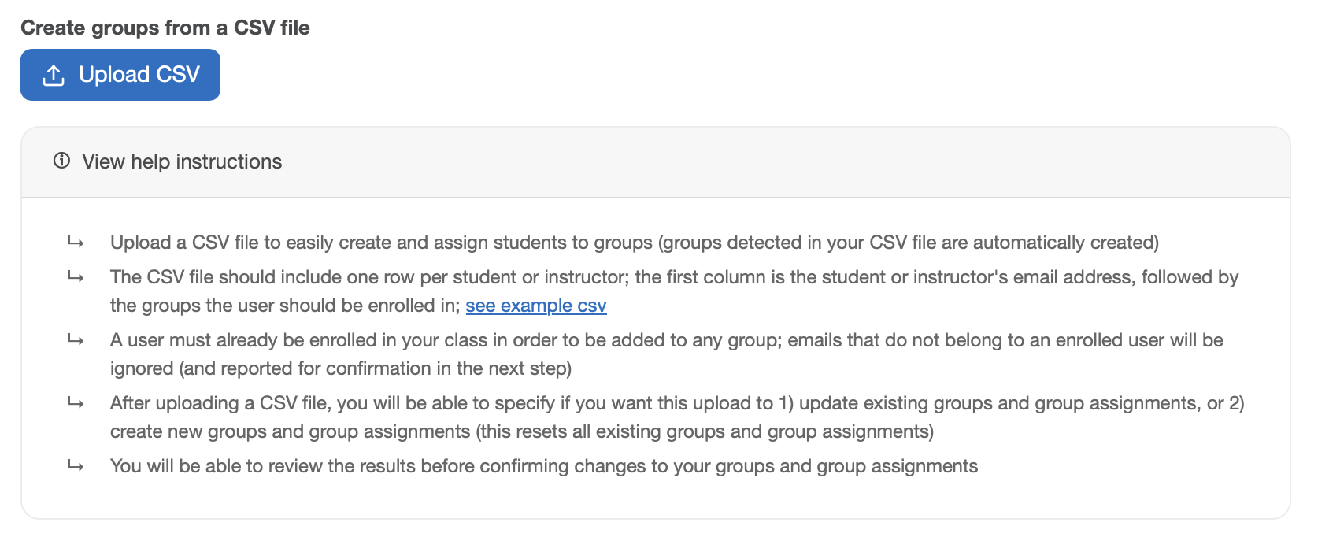Click the arrow bullet beside "Upload a CSV file to easily create"
This screenshot has height=537, width=1329.
pyautogui.click(x=76, y=243)
